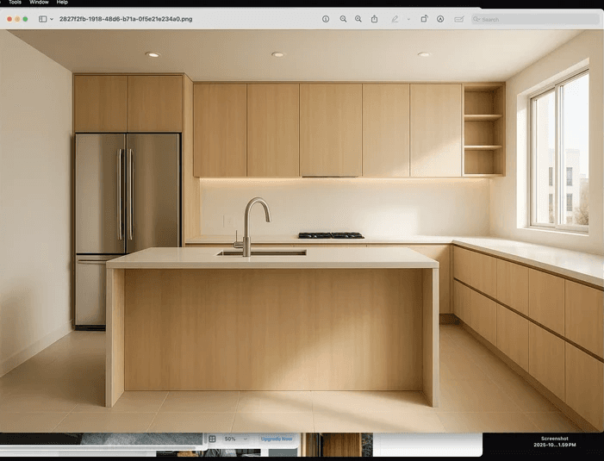
Task: Open the Help menu in menu bar
Action: (x=62, y=3)
